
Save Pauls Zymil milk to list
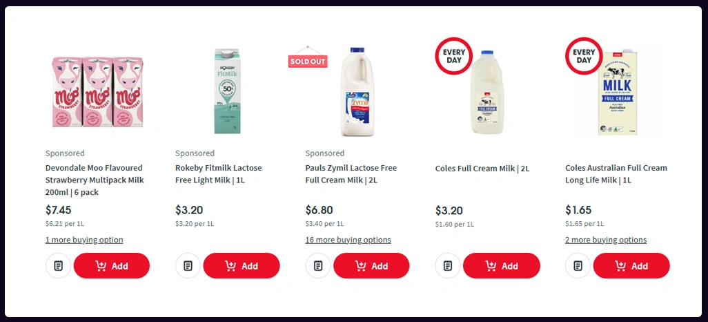pos(318,266)
